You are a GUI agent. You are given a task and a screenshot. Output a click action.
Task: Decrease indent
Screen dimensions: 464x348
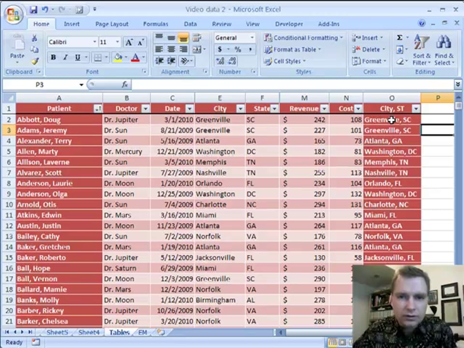pyautogui.click(x=159, y=61)
